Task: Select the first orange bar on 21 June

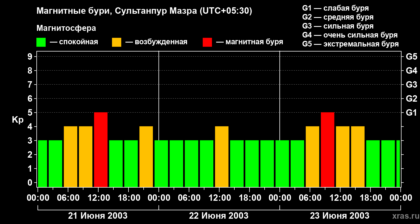Action: (x=71, y=157)
